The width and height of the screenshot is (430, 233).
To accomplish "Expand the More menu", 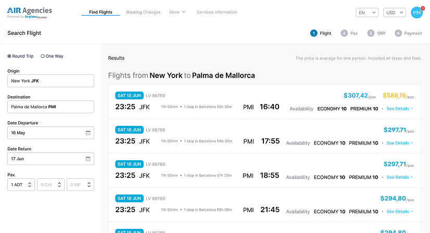I will (x=177, y=12).
